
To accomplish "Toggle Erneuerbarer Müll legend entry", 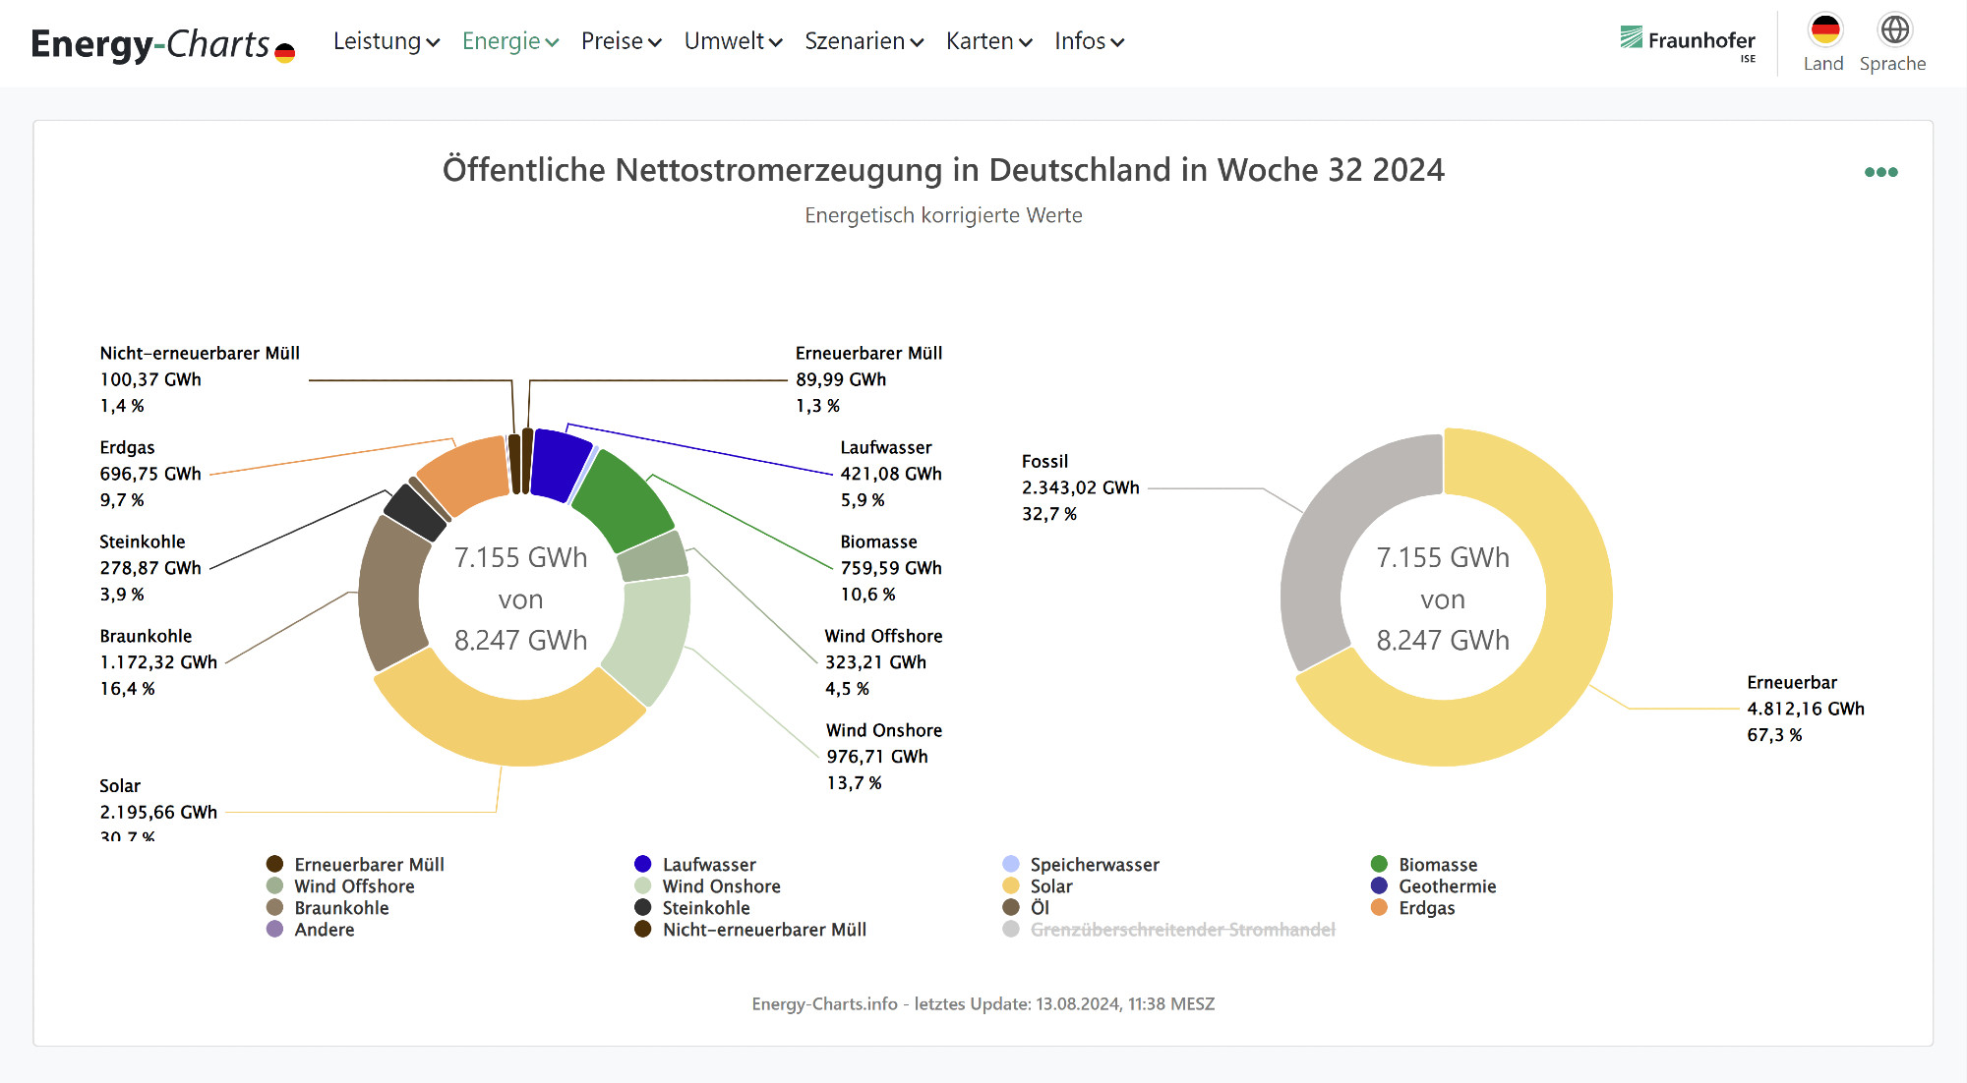I will [x=356, y=865].
